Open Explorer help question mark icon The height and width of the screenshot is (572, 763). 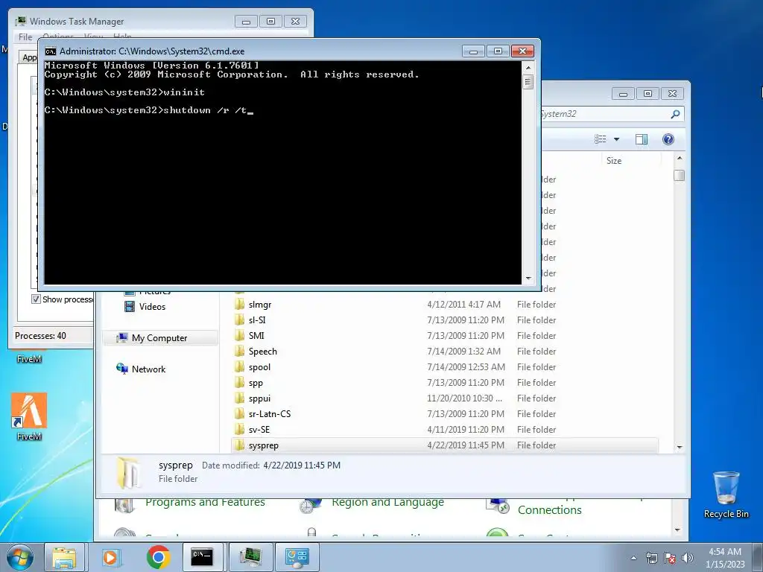[x=668, y=139]
